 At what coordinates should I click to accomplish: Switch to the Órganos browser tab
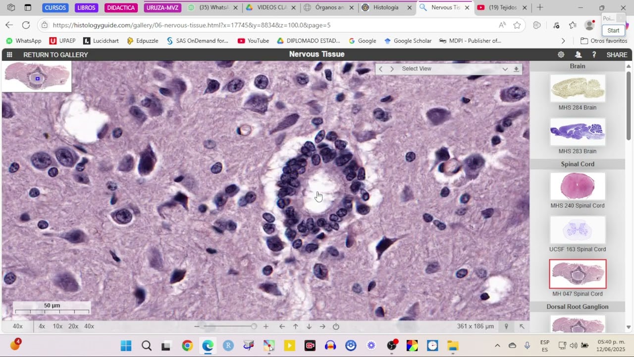[x=330, y=7]
